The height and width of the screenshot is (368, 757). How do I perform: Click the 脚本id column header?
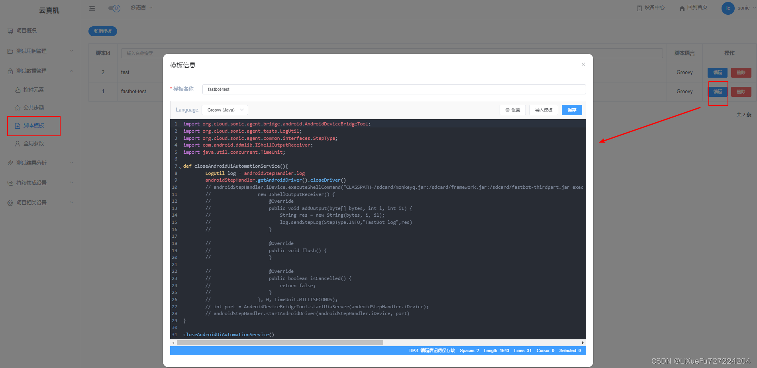(103, 53)
